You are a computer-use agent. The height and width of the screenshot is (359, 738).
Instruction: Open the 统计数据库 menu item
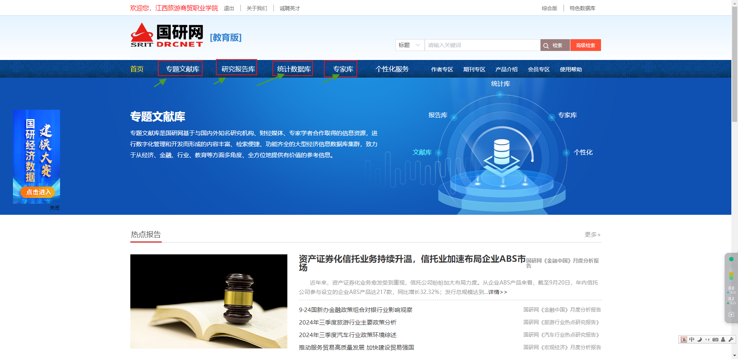point(294,69)
